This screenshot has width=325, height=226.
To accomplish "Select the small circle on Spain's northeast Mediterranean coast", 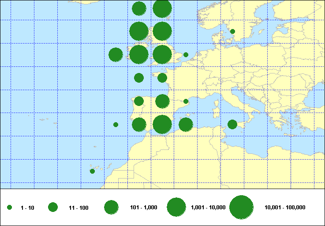I will (186, 101).
